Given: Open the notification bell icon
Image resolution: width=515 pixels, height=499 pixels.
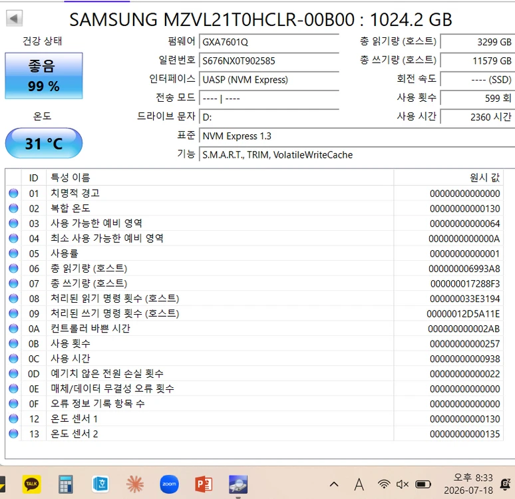Looking at the screenshot, I should pyautogui.click(x=505, y=484).
